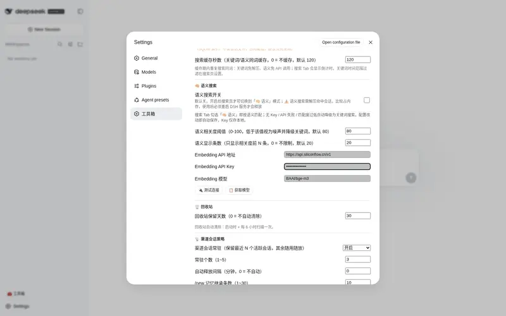Click the 回收站保留天数 field showing 30
The width and height of the screenshot is (506, 316).
(x=357, y=216)
